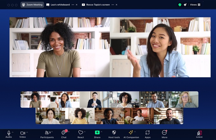This screenshot has width=216, height=140.
Task: Expand Video options caret
Action: (x=27, y=132)
